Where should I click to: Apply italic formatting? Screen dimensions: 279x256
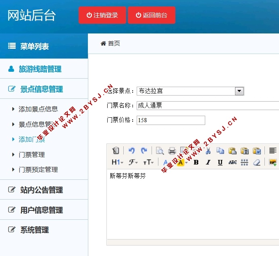pos(208,162)
